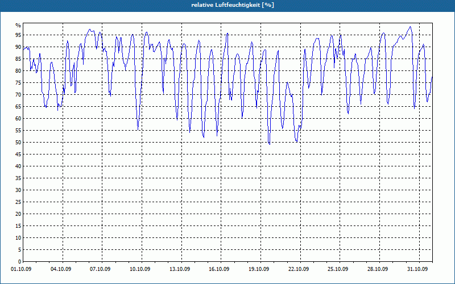This screenshot has height=284, width=455.
Task: Select the y-axis value 20
Action: 18,214
